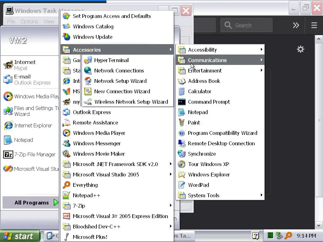
Task: Click the browser scrollbar up arrow
Action: 319,39
